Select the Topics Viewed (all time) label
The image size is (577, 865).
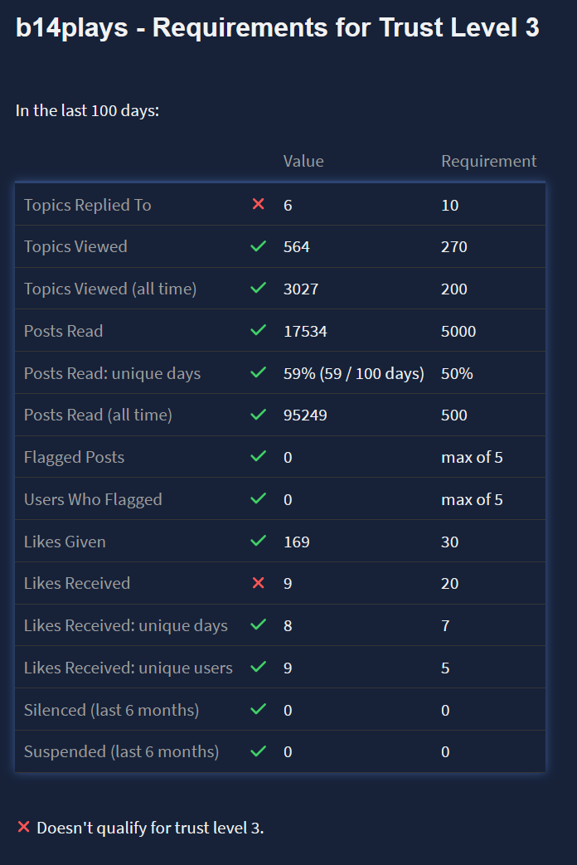[x=110, y=289]
